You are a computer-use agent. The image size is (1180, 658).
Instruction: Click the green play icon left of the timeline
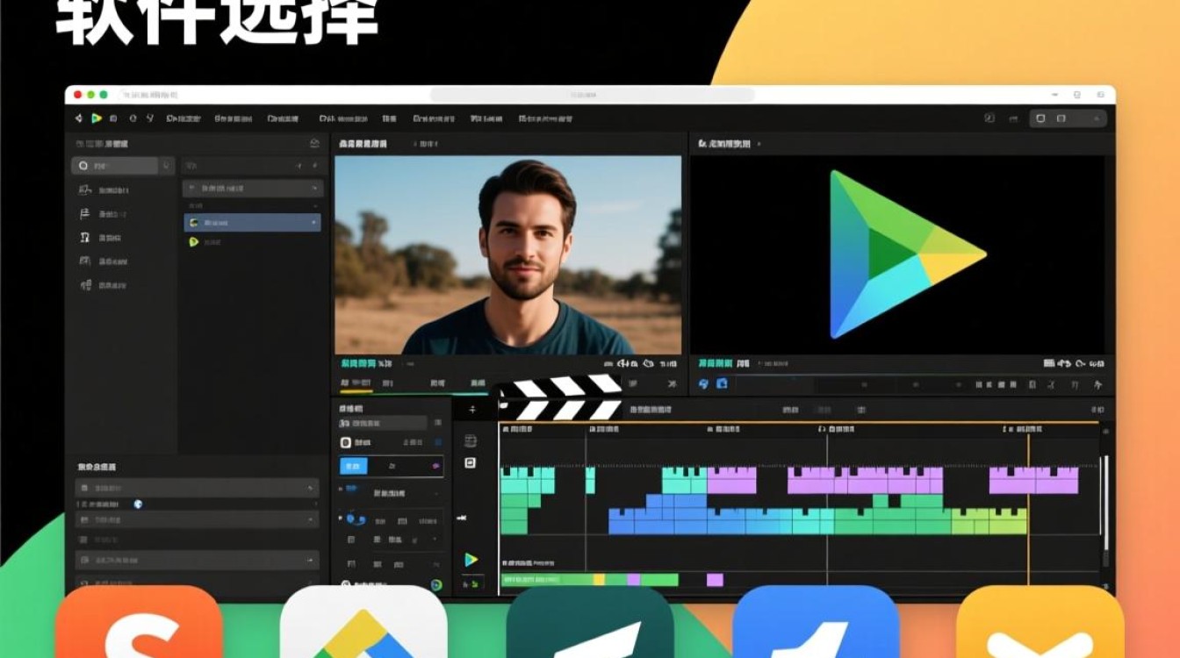click(x=471, y=560)
